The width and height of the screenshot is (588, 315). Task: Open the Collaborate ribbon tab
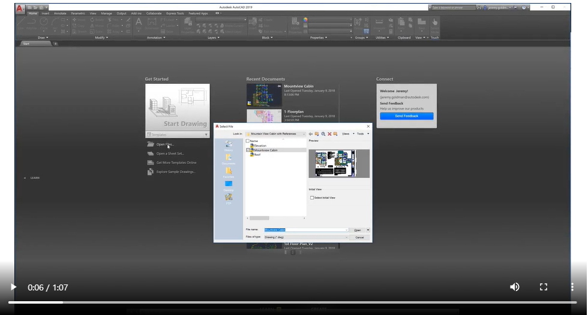tap(154, 13)
